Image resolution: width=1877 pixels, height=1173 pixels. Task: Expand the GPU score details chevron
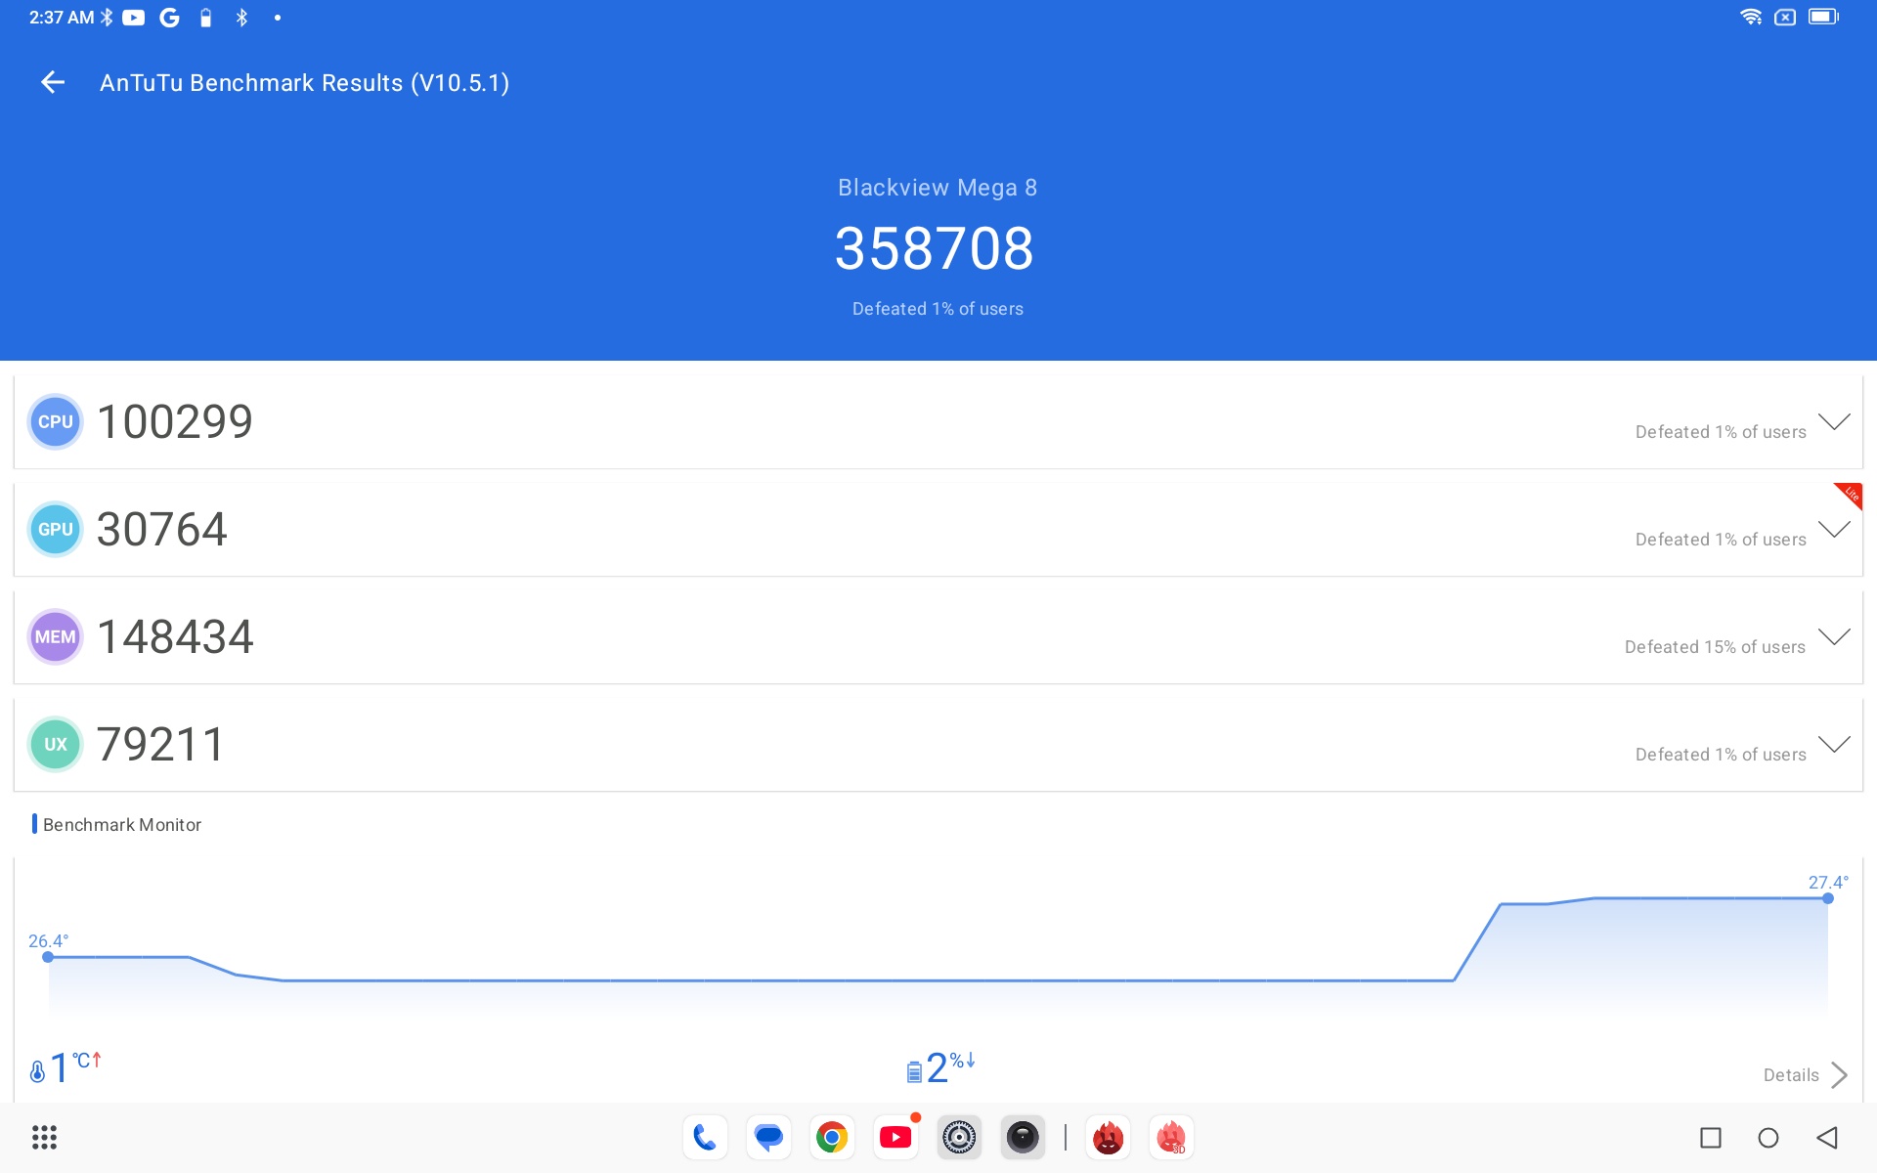pos(1834,530)
